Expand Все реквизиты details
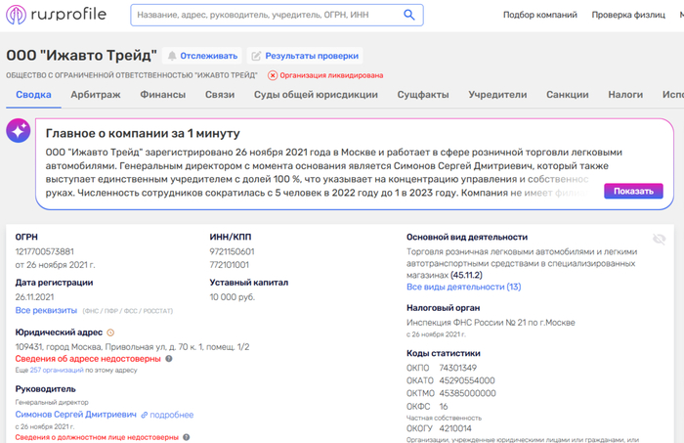Viewport: 684px width, 443px height. pyautogui.click(x=46, y=310)
